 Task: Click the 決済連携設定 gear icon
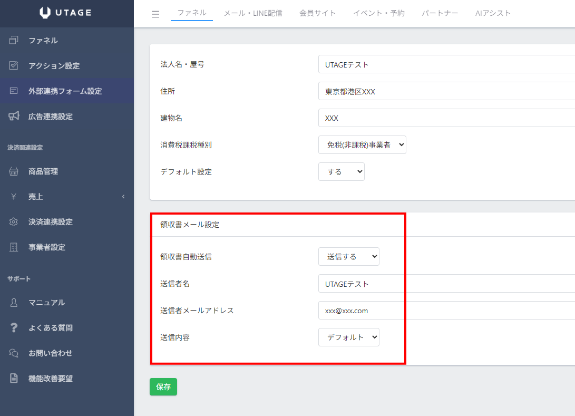[x=14, y=222]
